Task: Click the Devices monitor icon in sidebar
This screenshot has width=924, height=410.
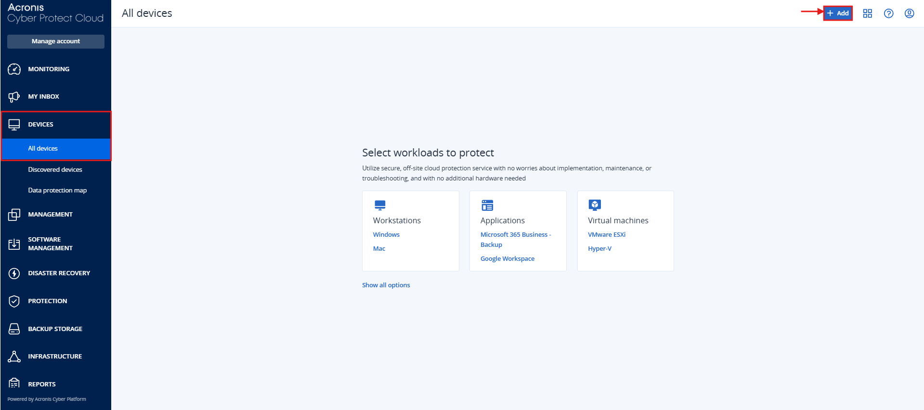Action: coord(14,125)
